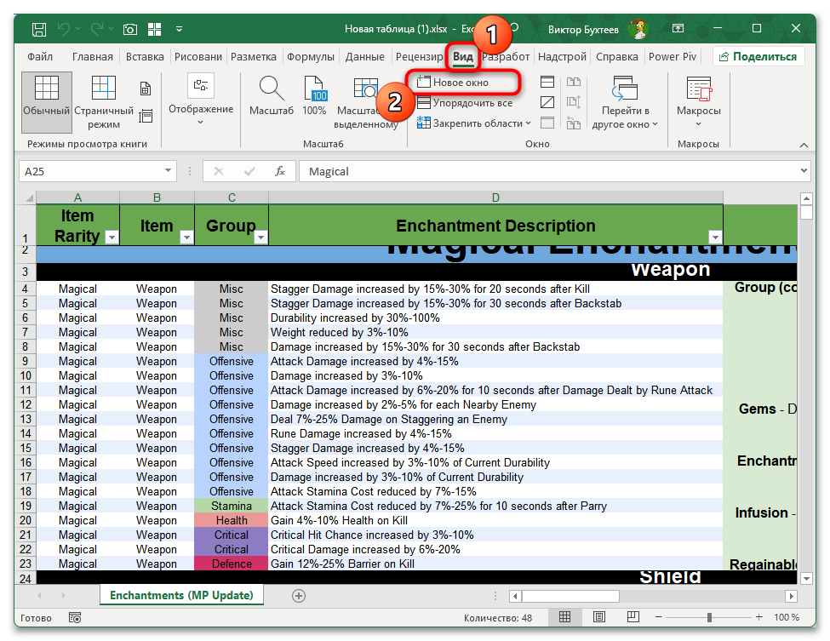830x641 pixels.
Task: Expand the formula bar with the arrow
Action: coord(804,170)
